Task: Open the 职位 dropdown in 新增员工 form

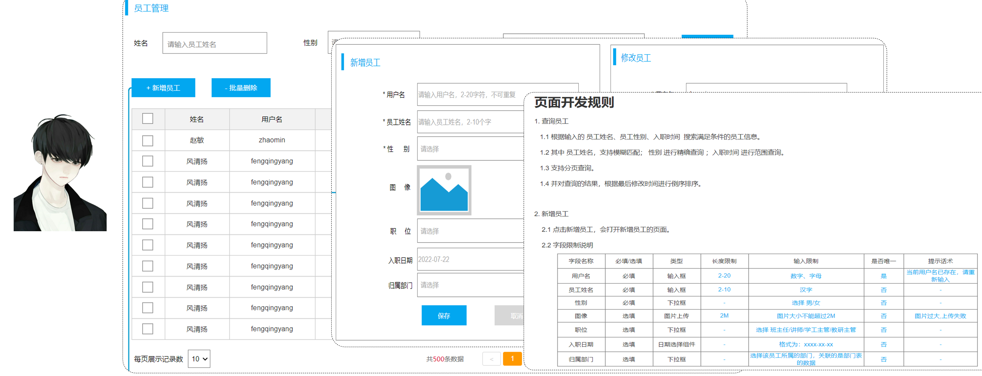Action: coord(471,231)
